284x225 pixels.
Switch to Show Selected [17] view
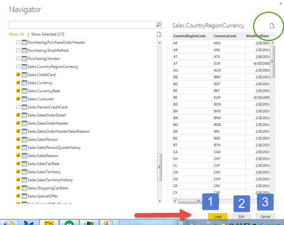coord(47,34)
